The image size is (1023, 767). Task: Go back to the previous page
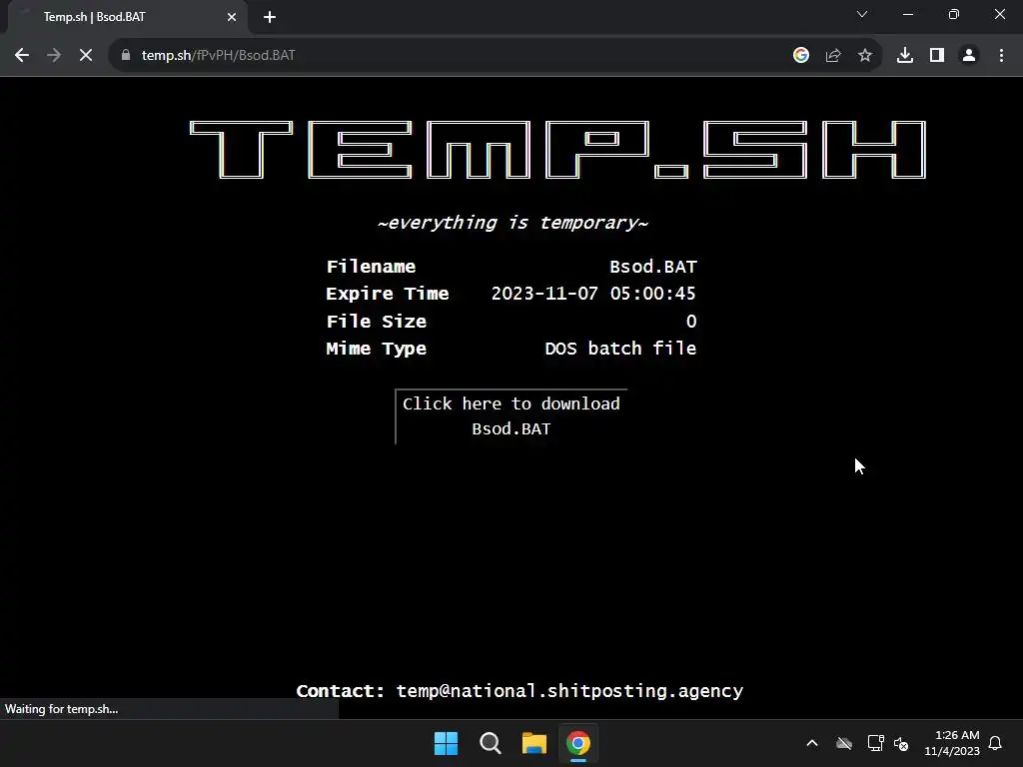[22, 56]
